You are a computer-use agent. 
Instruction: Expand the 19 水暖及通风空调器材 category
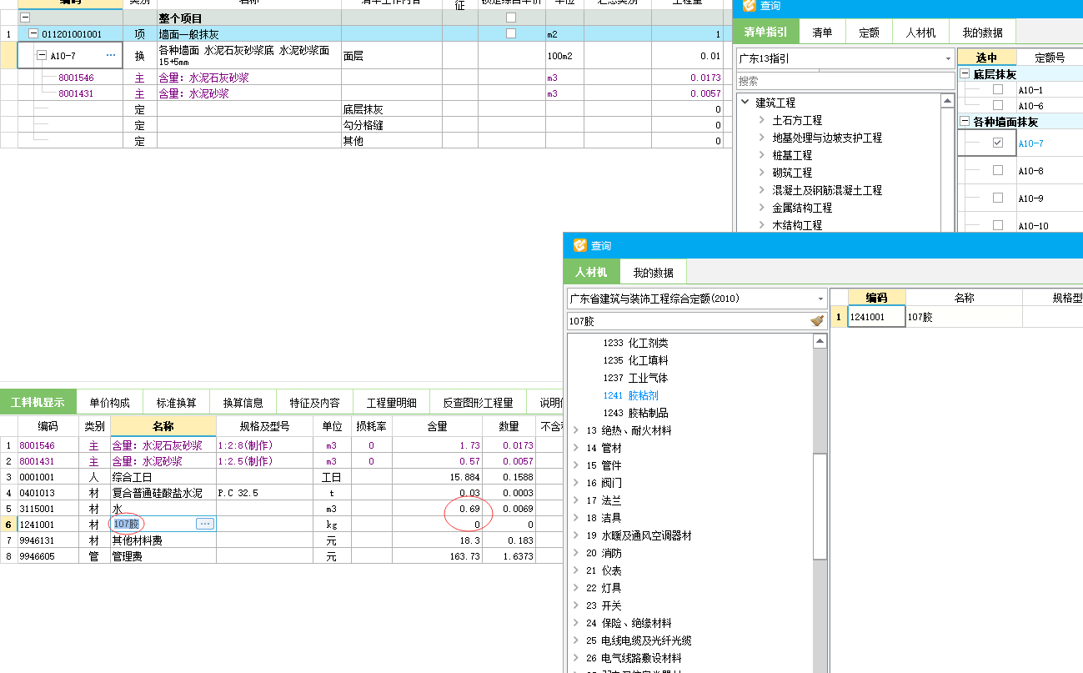(x=576, y=535)
